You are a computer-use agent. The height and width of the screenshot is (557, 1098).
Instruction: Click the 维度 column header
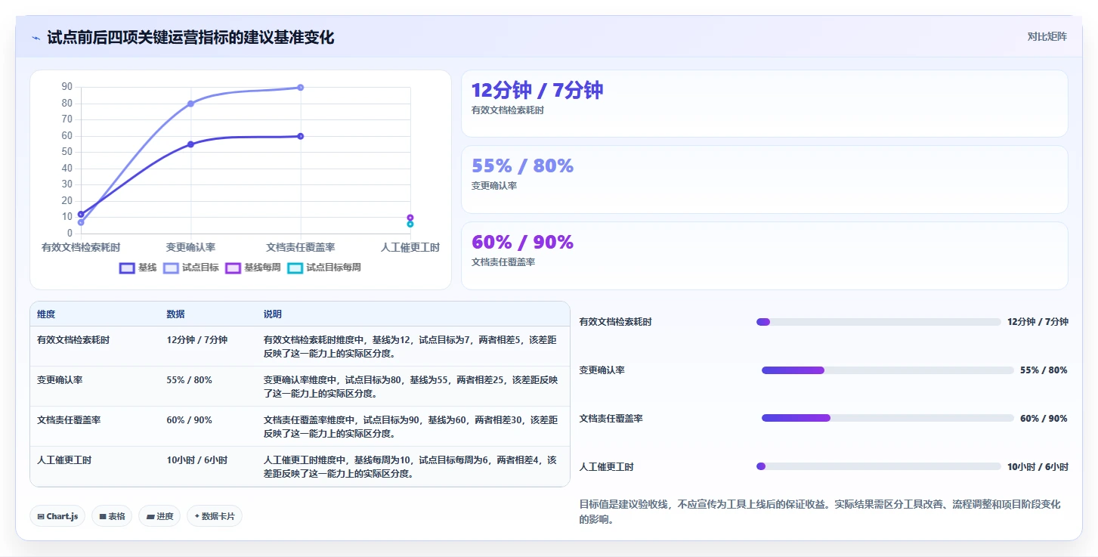46,314
